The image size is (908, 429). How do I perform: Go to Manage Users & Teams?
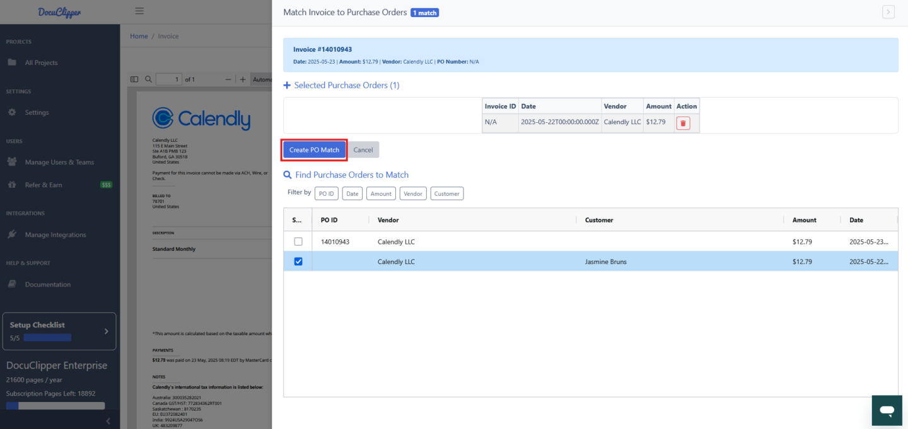coord(59,162)
